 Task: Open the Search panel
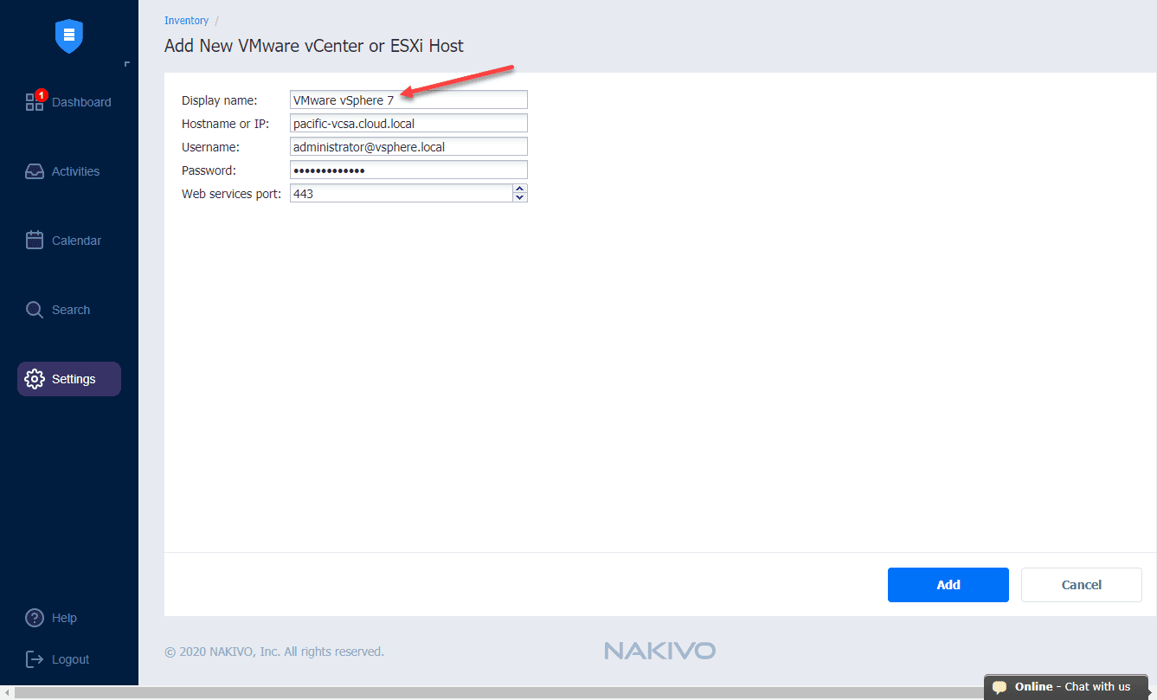coord(69,309)
